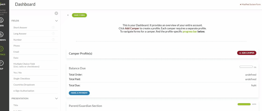Open help icon next to Long Answer
The image size is (262, 111).
pyautogui.click(x=53, y=34)
